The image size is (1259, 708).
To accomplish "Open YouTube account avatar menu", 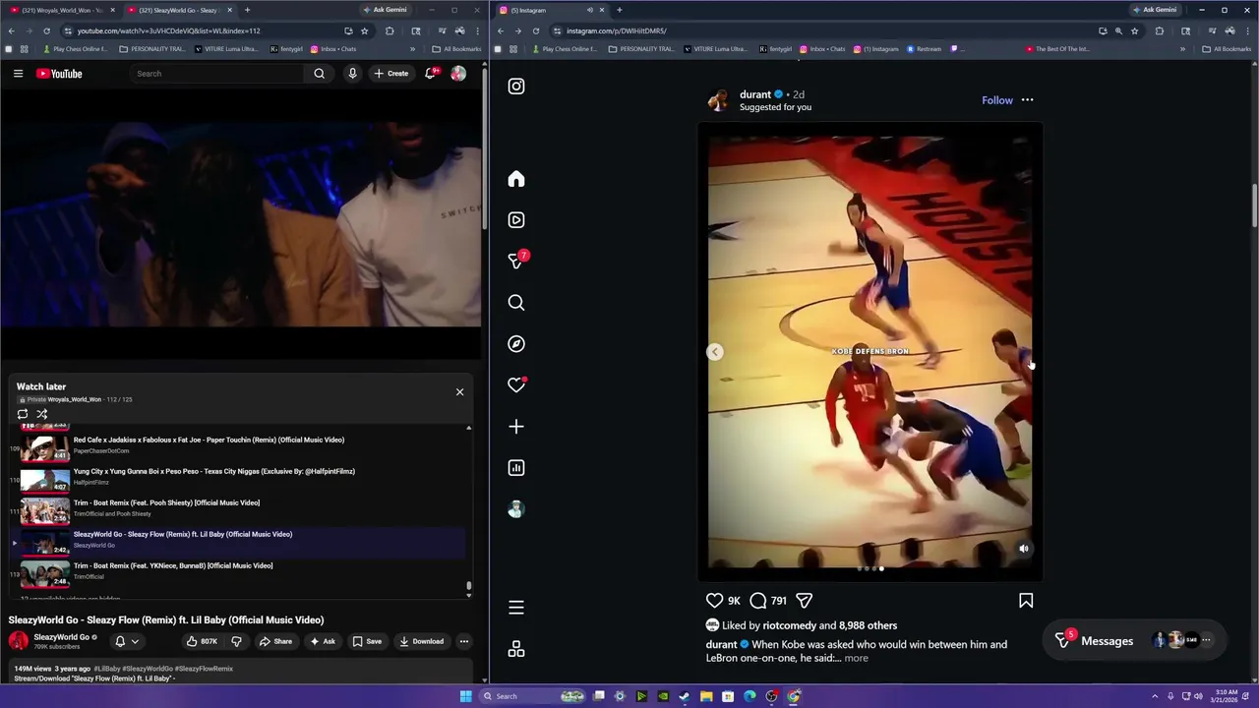I will coord(458,74).
